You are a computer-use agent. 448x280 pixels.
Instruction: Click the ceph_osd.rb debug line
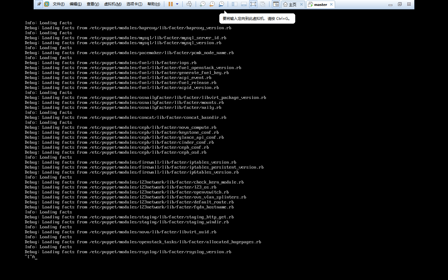[x=116, y=152]
